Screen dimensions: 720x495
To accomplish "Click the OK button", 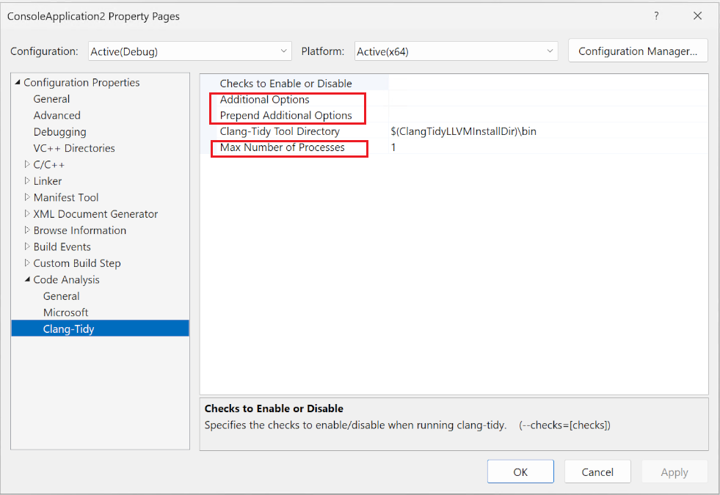I will tap(520, 472).
